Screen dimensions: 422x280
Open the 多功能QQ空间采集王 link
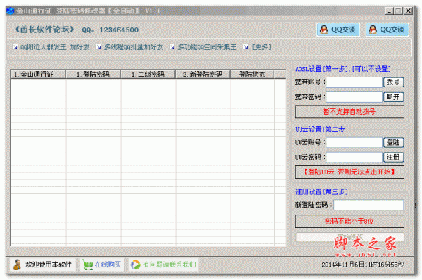[x=207, y=47]
